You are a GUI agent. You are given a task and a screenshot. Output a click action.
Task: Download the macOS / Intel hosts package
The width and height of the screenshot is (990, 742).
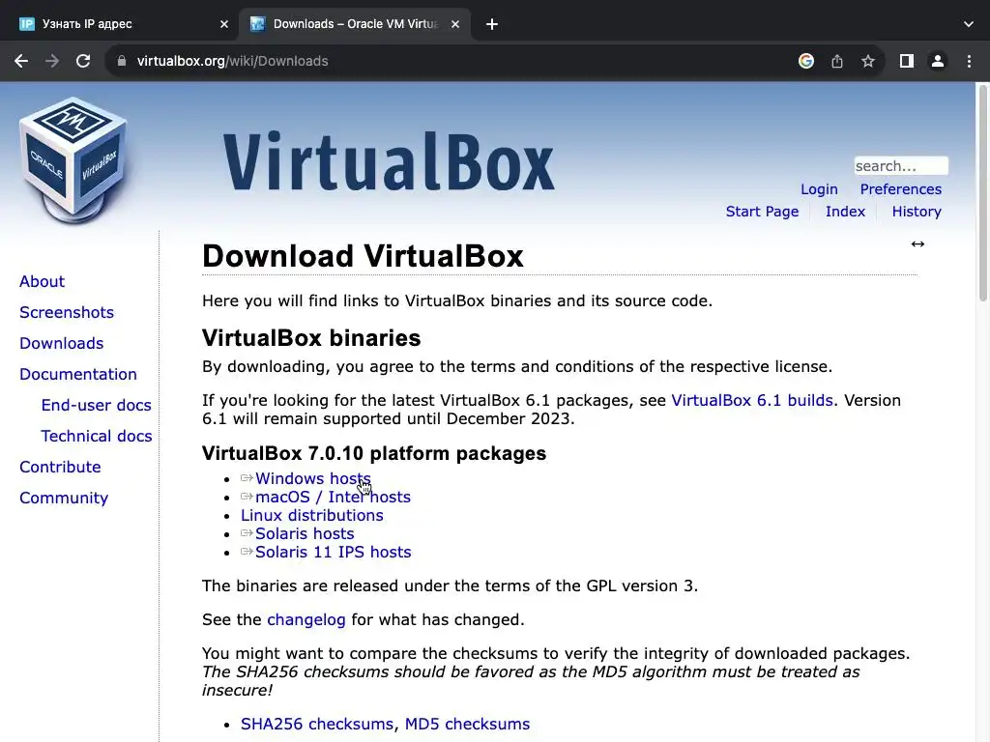click(333, 498)
